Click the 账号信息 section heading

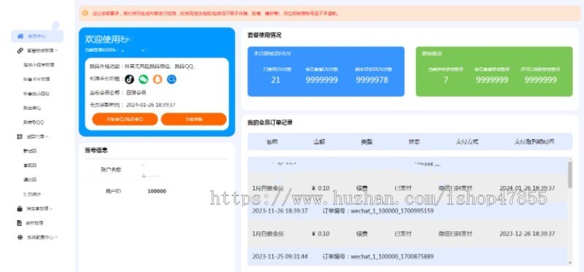pyautogui.click(x=96, y=150)
